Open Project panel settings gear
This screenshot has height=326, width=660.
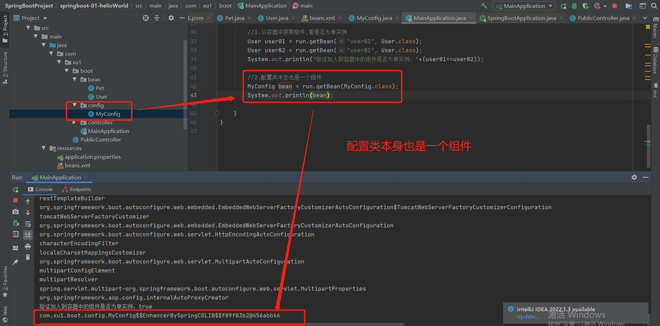171,18
